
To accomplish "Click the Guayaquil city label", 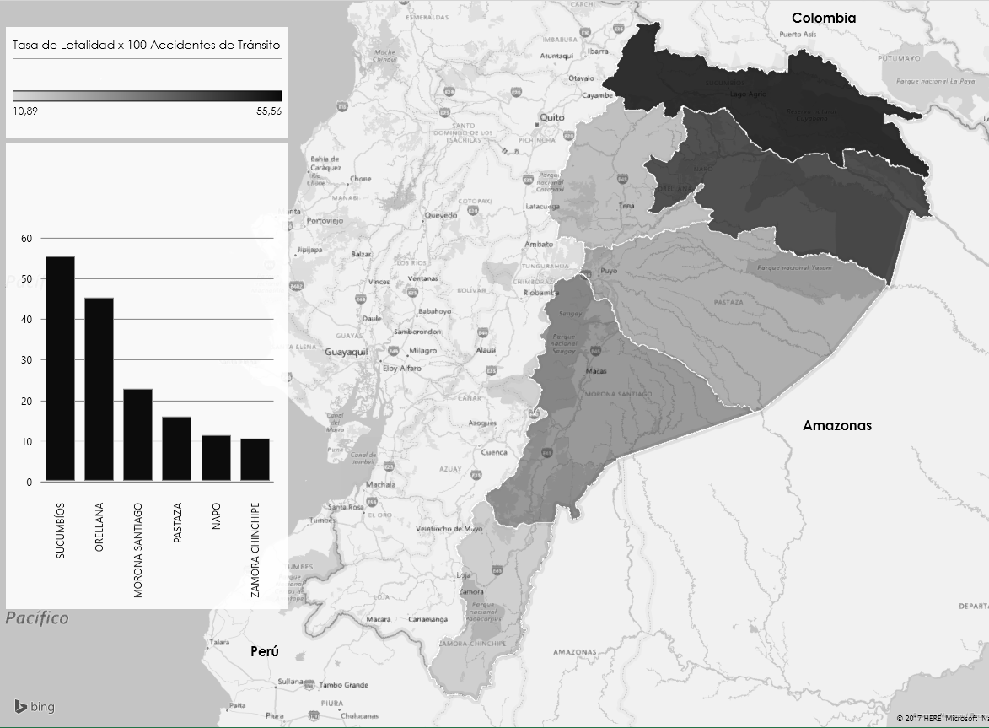I will pos(347,351).
